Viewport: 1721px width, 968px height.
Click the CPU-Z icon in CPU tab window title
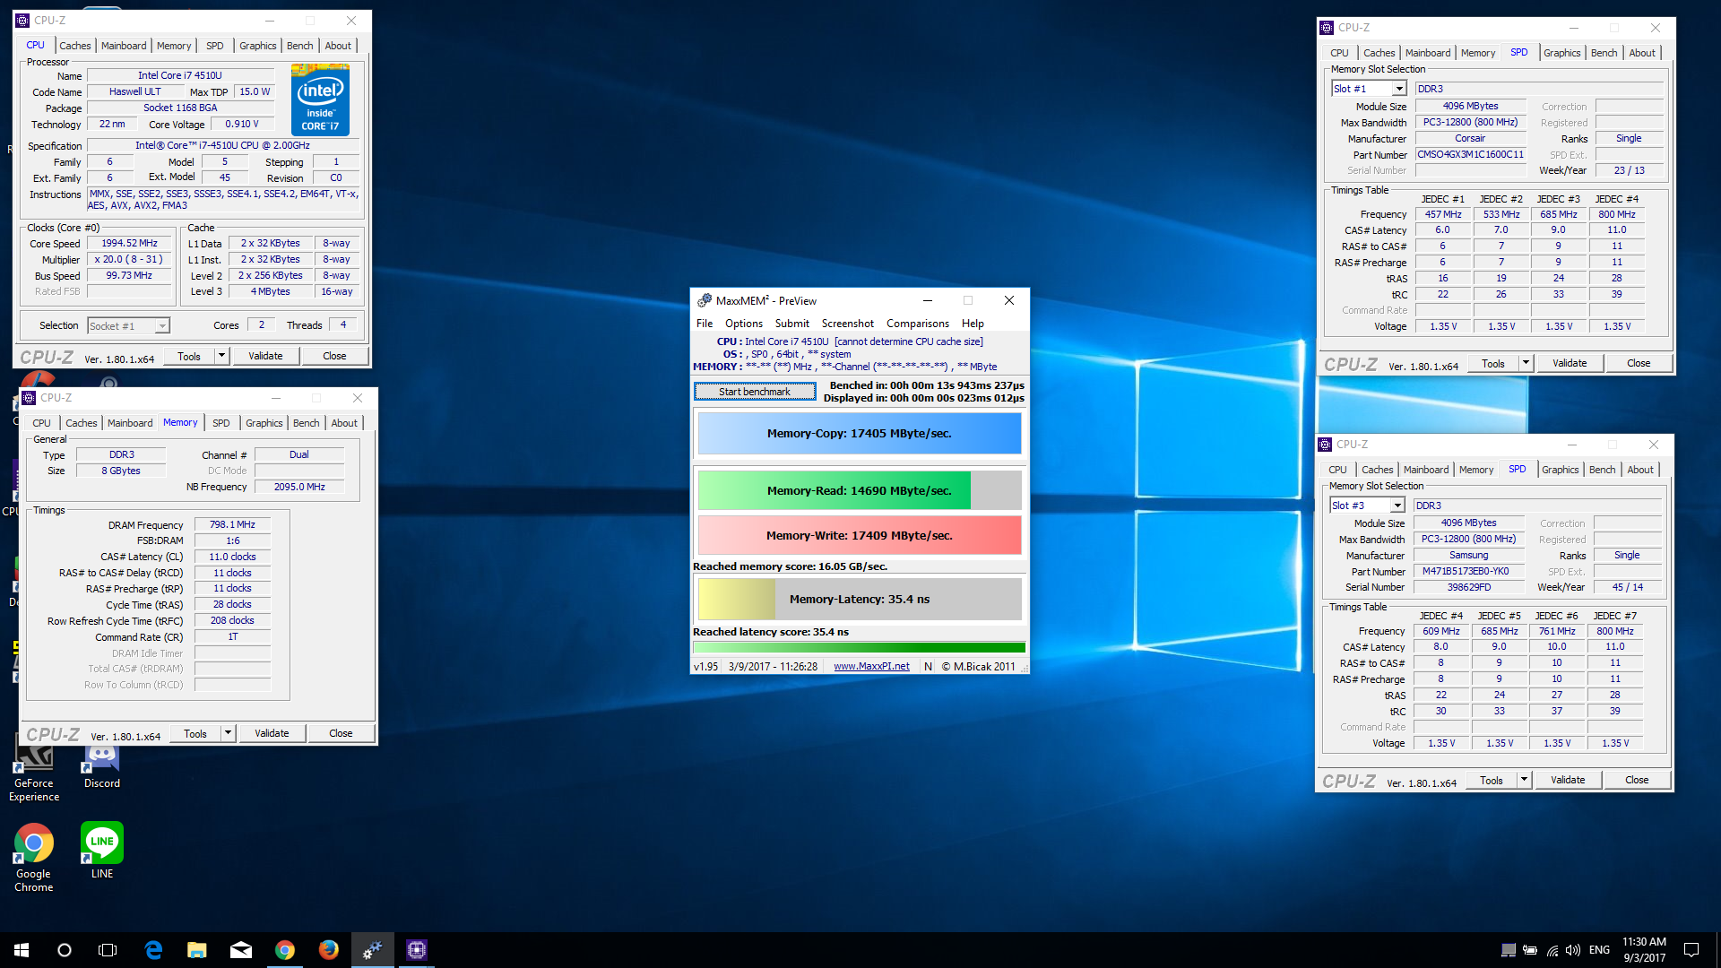pos(23,21)
